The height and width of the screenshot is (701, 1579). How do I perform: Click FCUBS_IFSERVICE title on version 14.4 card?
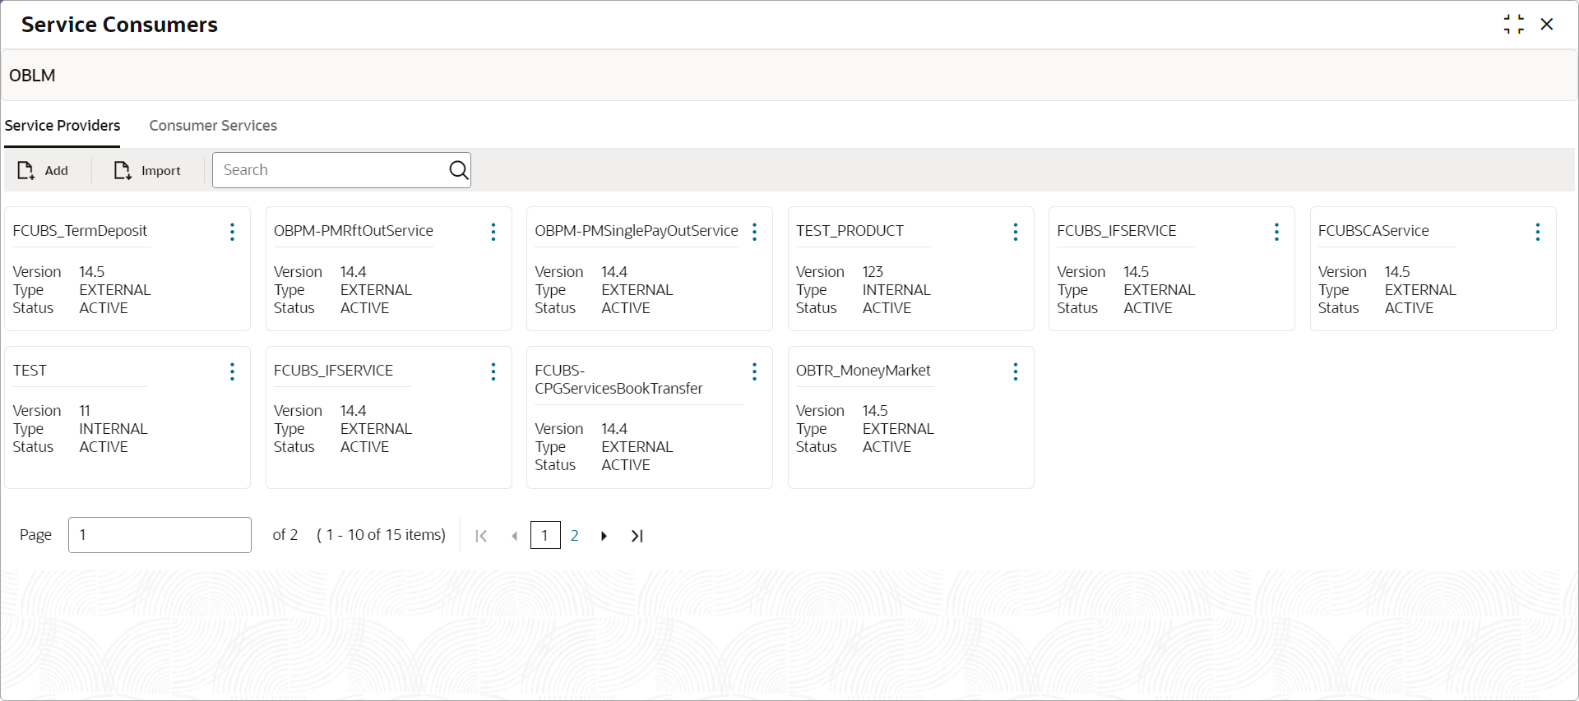[x=333, y=371]
